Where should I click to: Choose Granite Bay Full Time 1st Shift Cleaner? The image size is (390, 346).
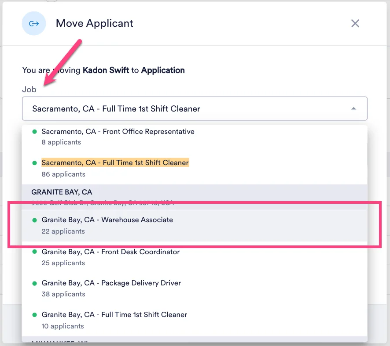tap(195, 320)
